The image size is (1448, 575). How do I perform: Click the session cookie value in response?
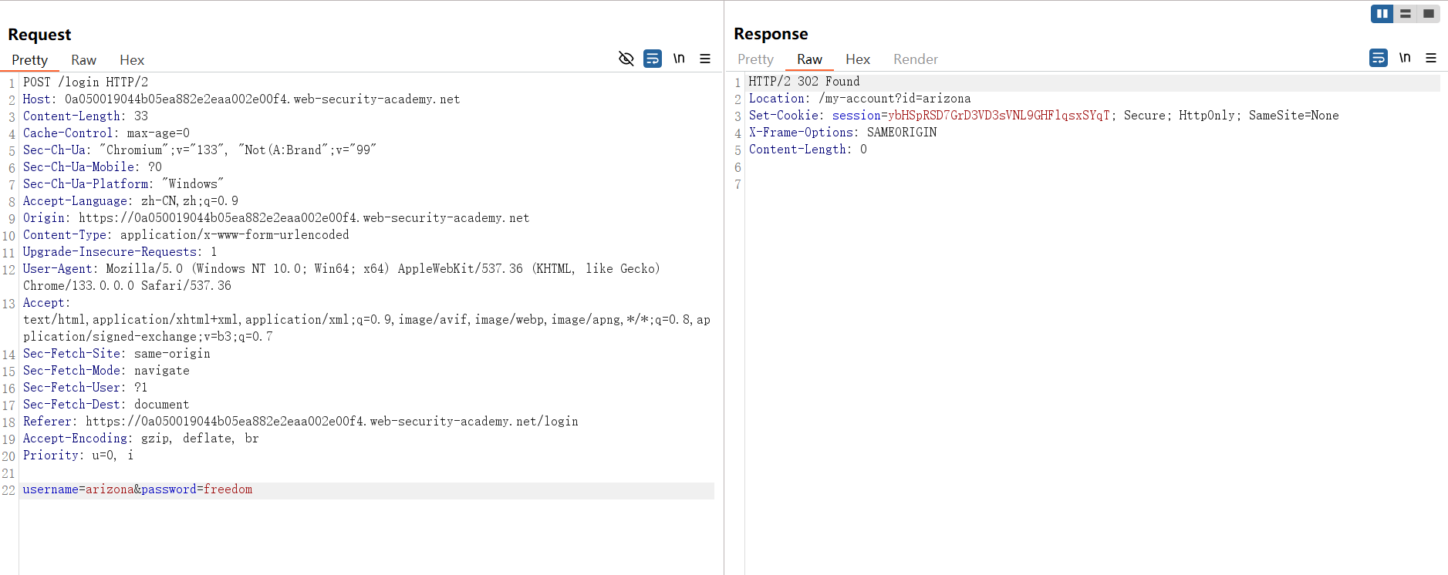click(998, 116)
